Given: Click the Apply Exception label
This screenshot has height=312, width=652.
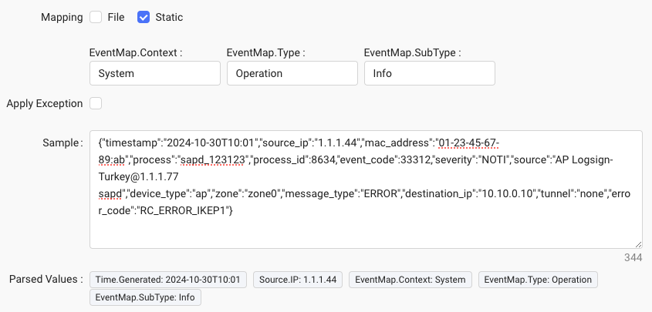Looking at the screenshot, I should pyautogui.click(x=44, y=103).
